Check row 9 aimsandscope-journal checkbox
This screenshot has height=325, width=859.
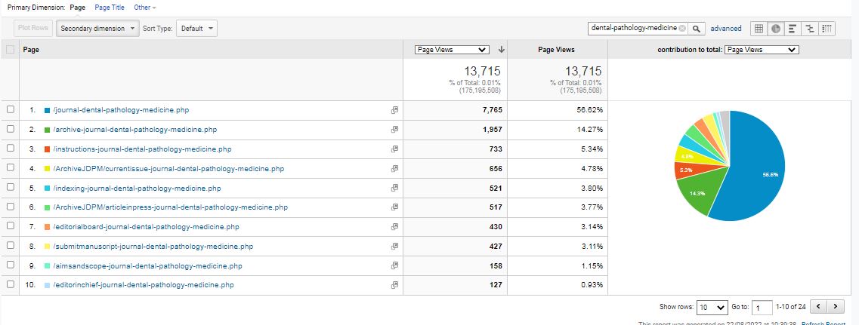(10, 265)
